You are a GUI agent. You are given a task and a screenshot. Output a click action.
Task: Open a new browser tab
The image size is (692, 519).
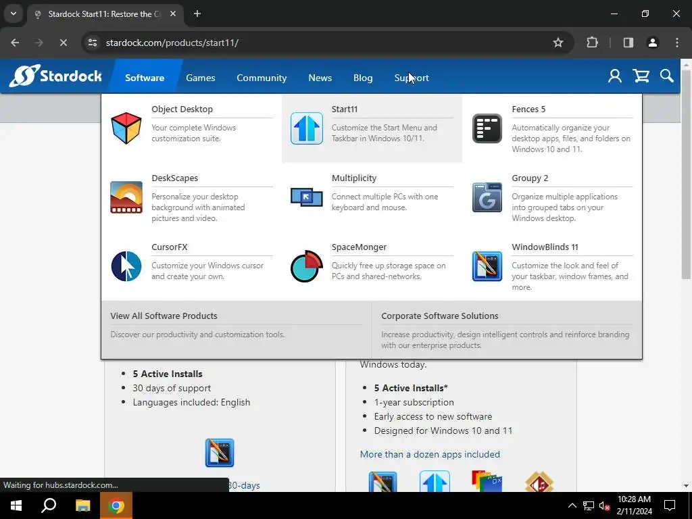[197, 14]
